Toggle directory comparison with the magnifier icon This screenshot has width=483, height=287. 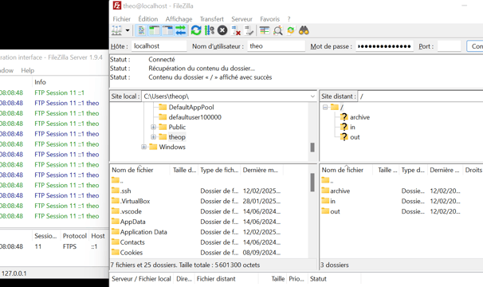278,30
